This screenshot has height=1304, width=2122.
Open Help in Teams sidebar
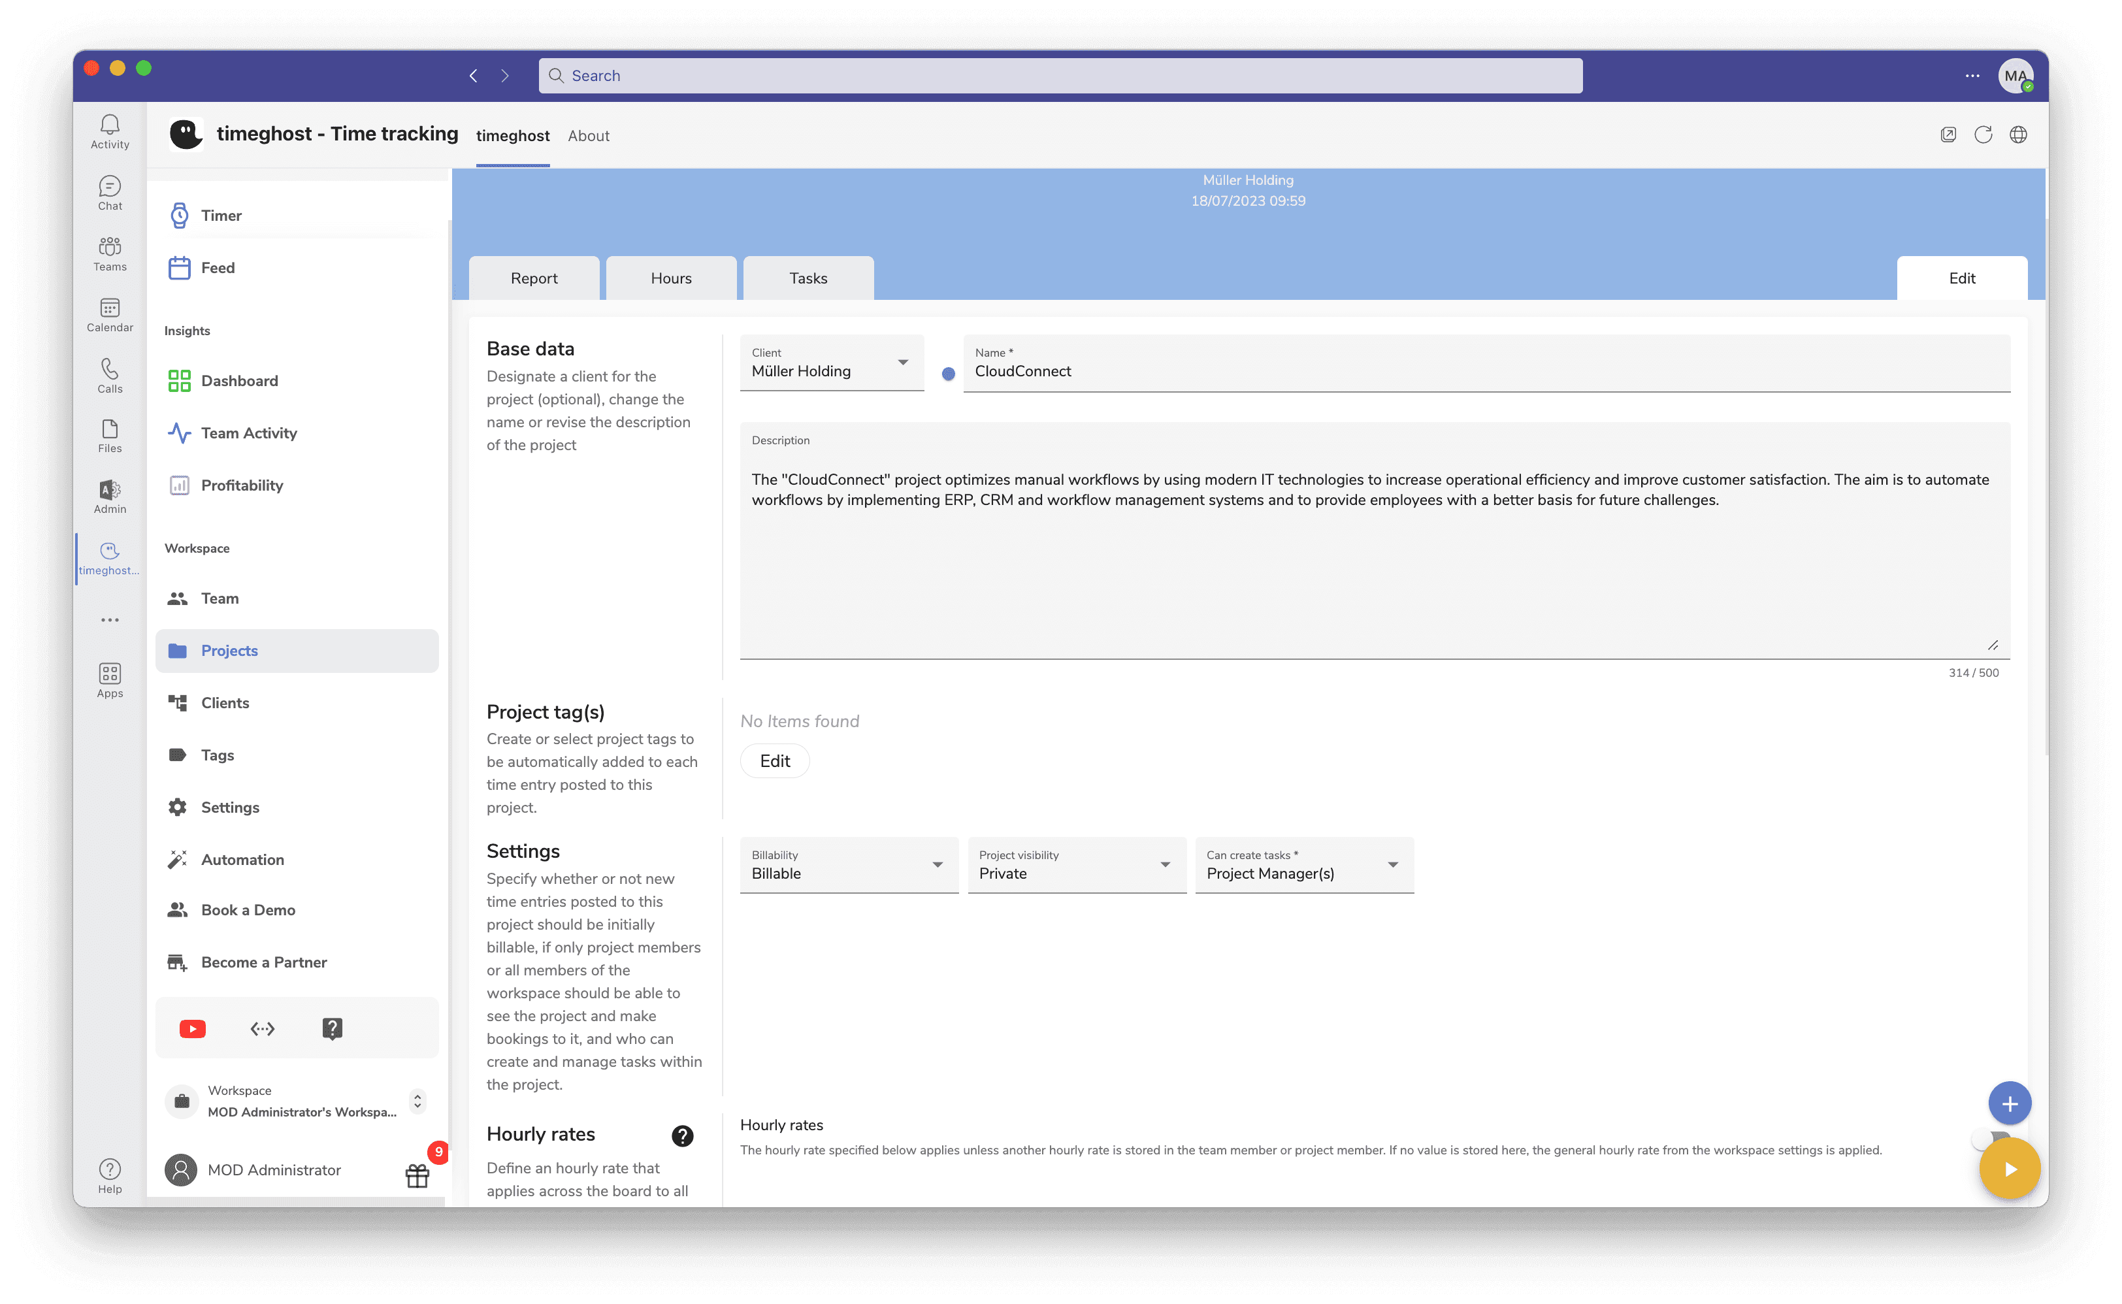pyautogui.click(x=110, y=1177)
